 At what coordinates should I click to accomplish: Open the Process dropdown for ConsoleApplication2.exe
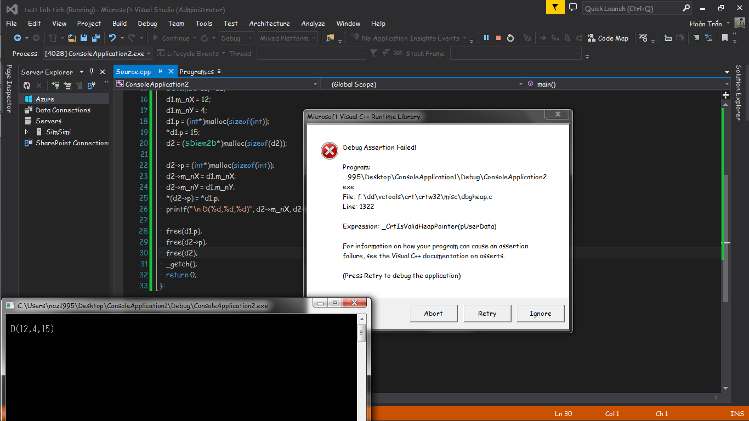(x=149, y=54)
